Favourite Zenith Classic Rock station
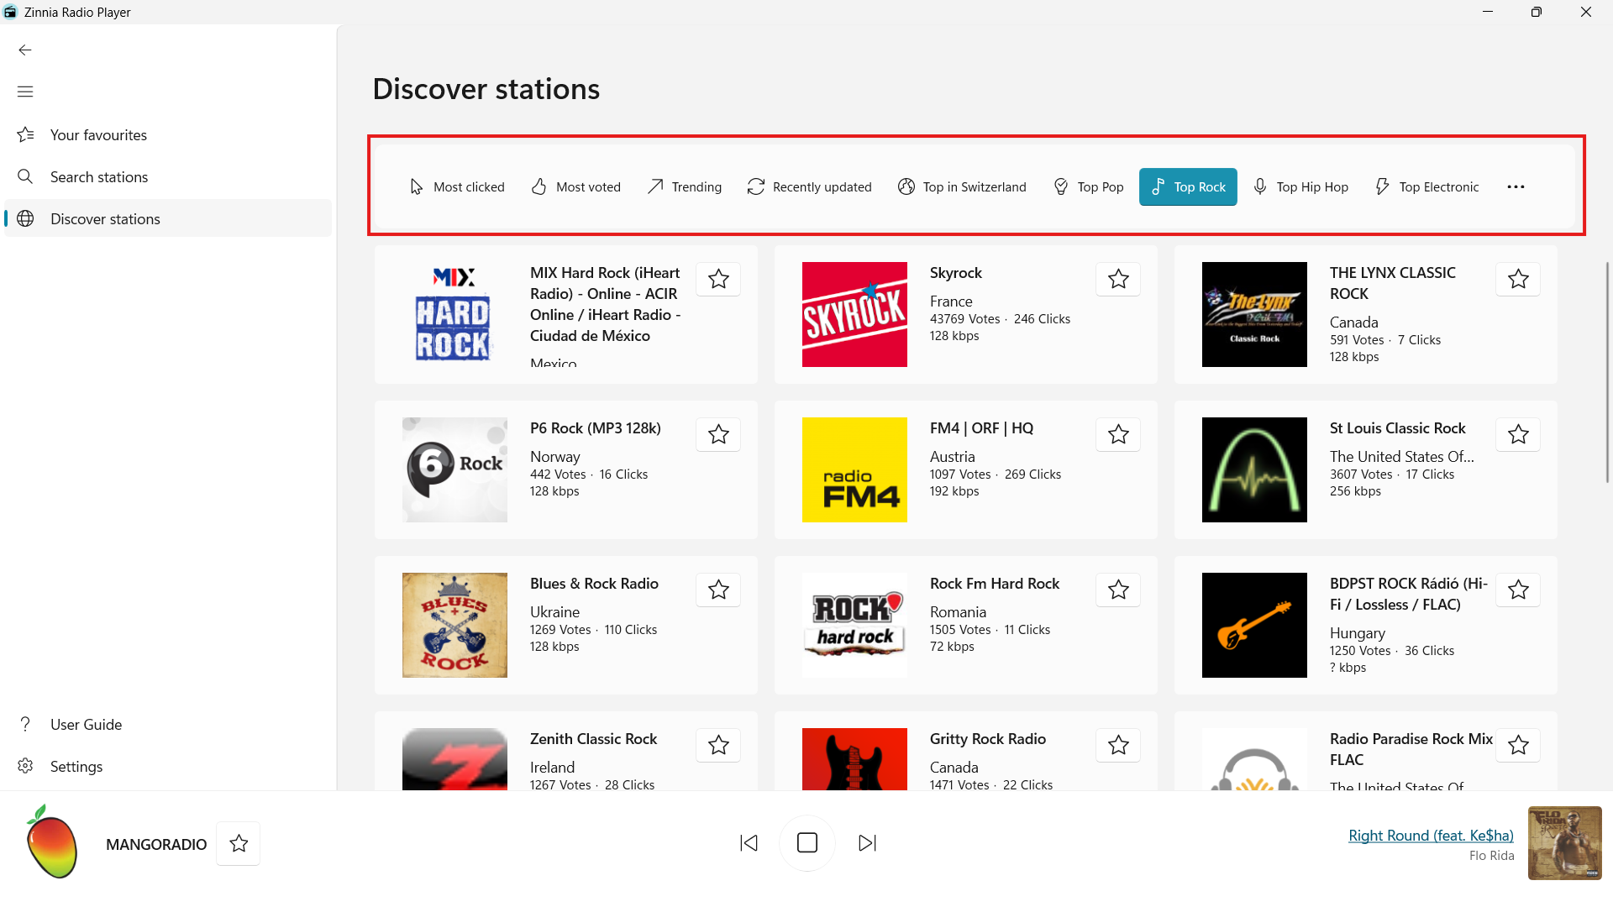1613x907 pixels. pos(718,745)
